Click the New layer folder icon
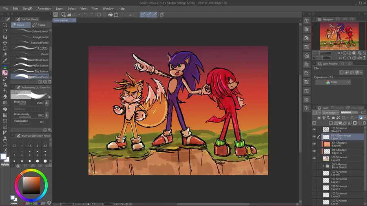Viewport: 367px width, 206px height. (340, 123)
